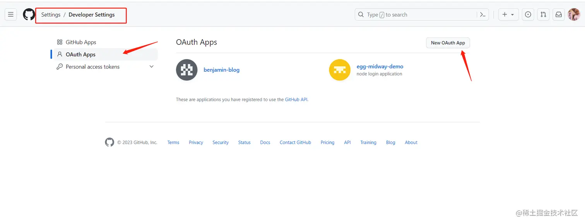Open the Training footer link
The height and width of the screenshot is (224, 585).
coord(368,143)
